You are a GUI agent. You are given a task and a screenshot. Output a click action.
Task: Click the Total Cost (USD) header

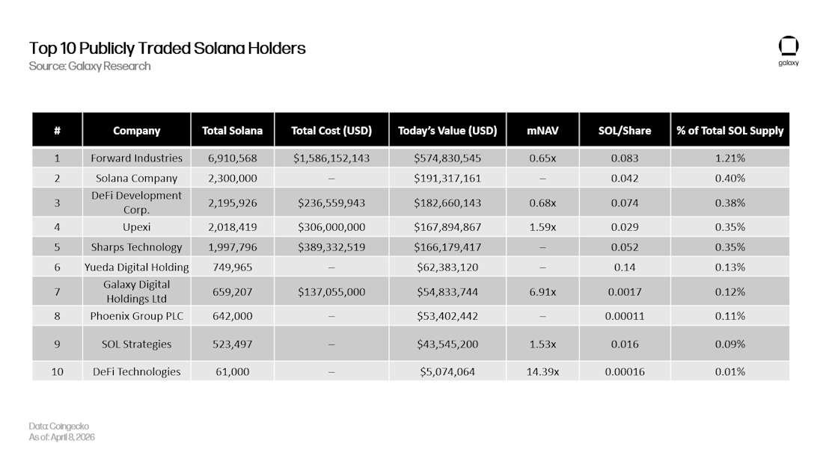(x=331, y=129)
